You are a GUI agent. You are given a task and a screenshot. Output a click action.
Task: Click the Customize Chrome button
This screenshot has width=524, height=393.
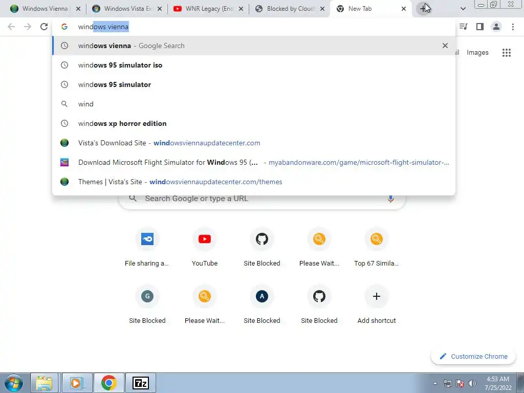473,356
